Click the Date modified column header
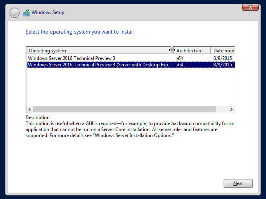 pyautogui.click(x=223, y=50)
